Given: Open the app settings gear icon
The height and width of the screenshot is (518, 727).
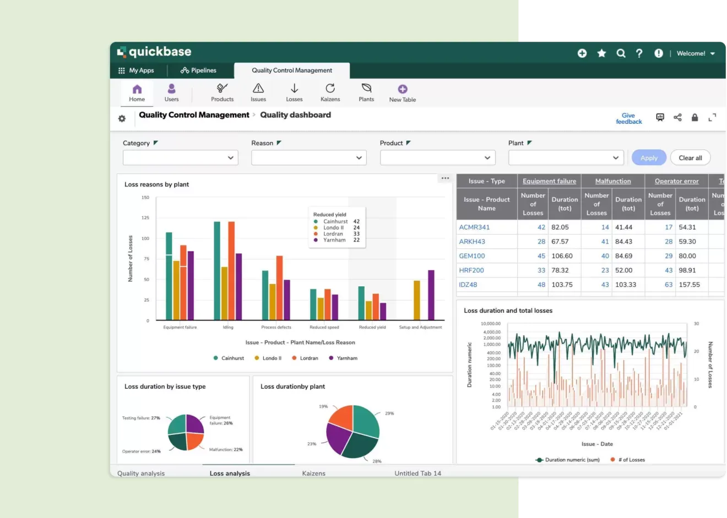Looking at the screenshot, I should [x=122, y=118].
